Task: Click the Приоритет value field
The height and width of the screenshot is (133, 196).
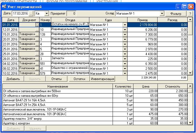Action: click(71, 13)
